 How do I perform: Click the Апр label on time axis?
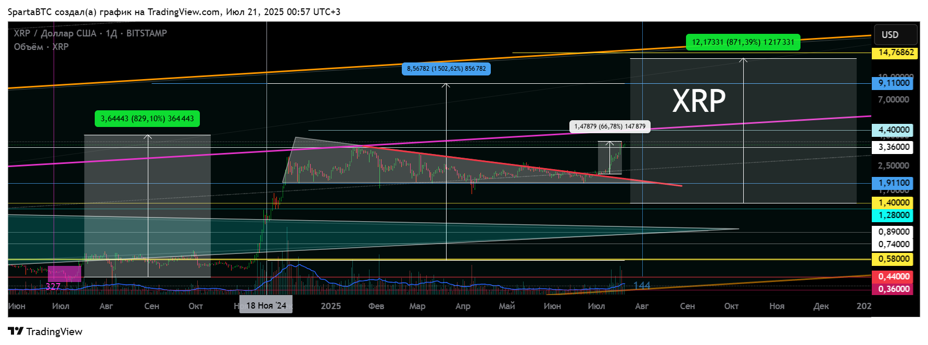tap(463, 306)
